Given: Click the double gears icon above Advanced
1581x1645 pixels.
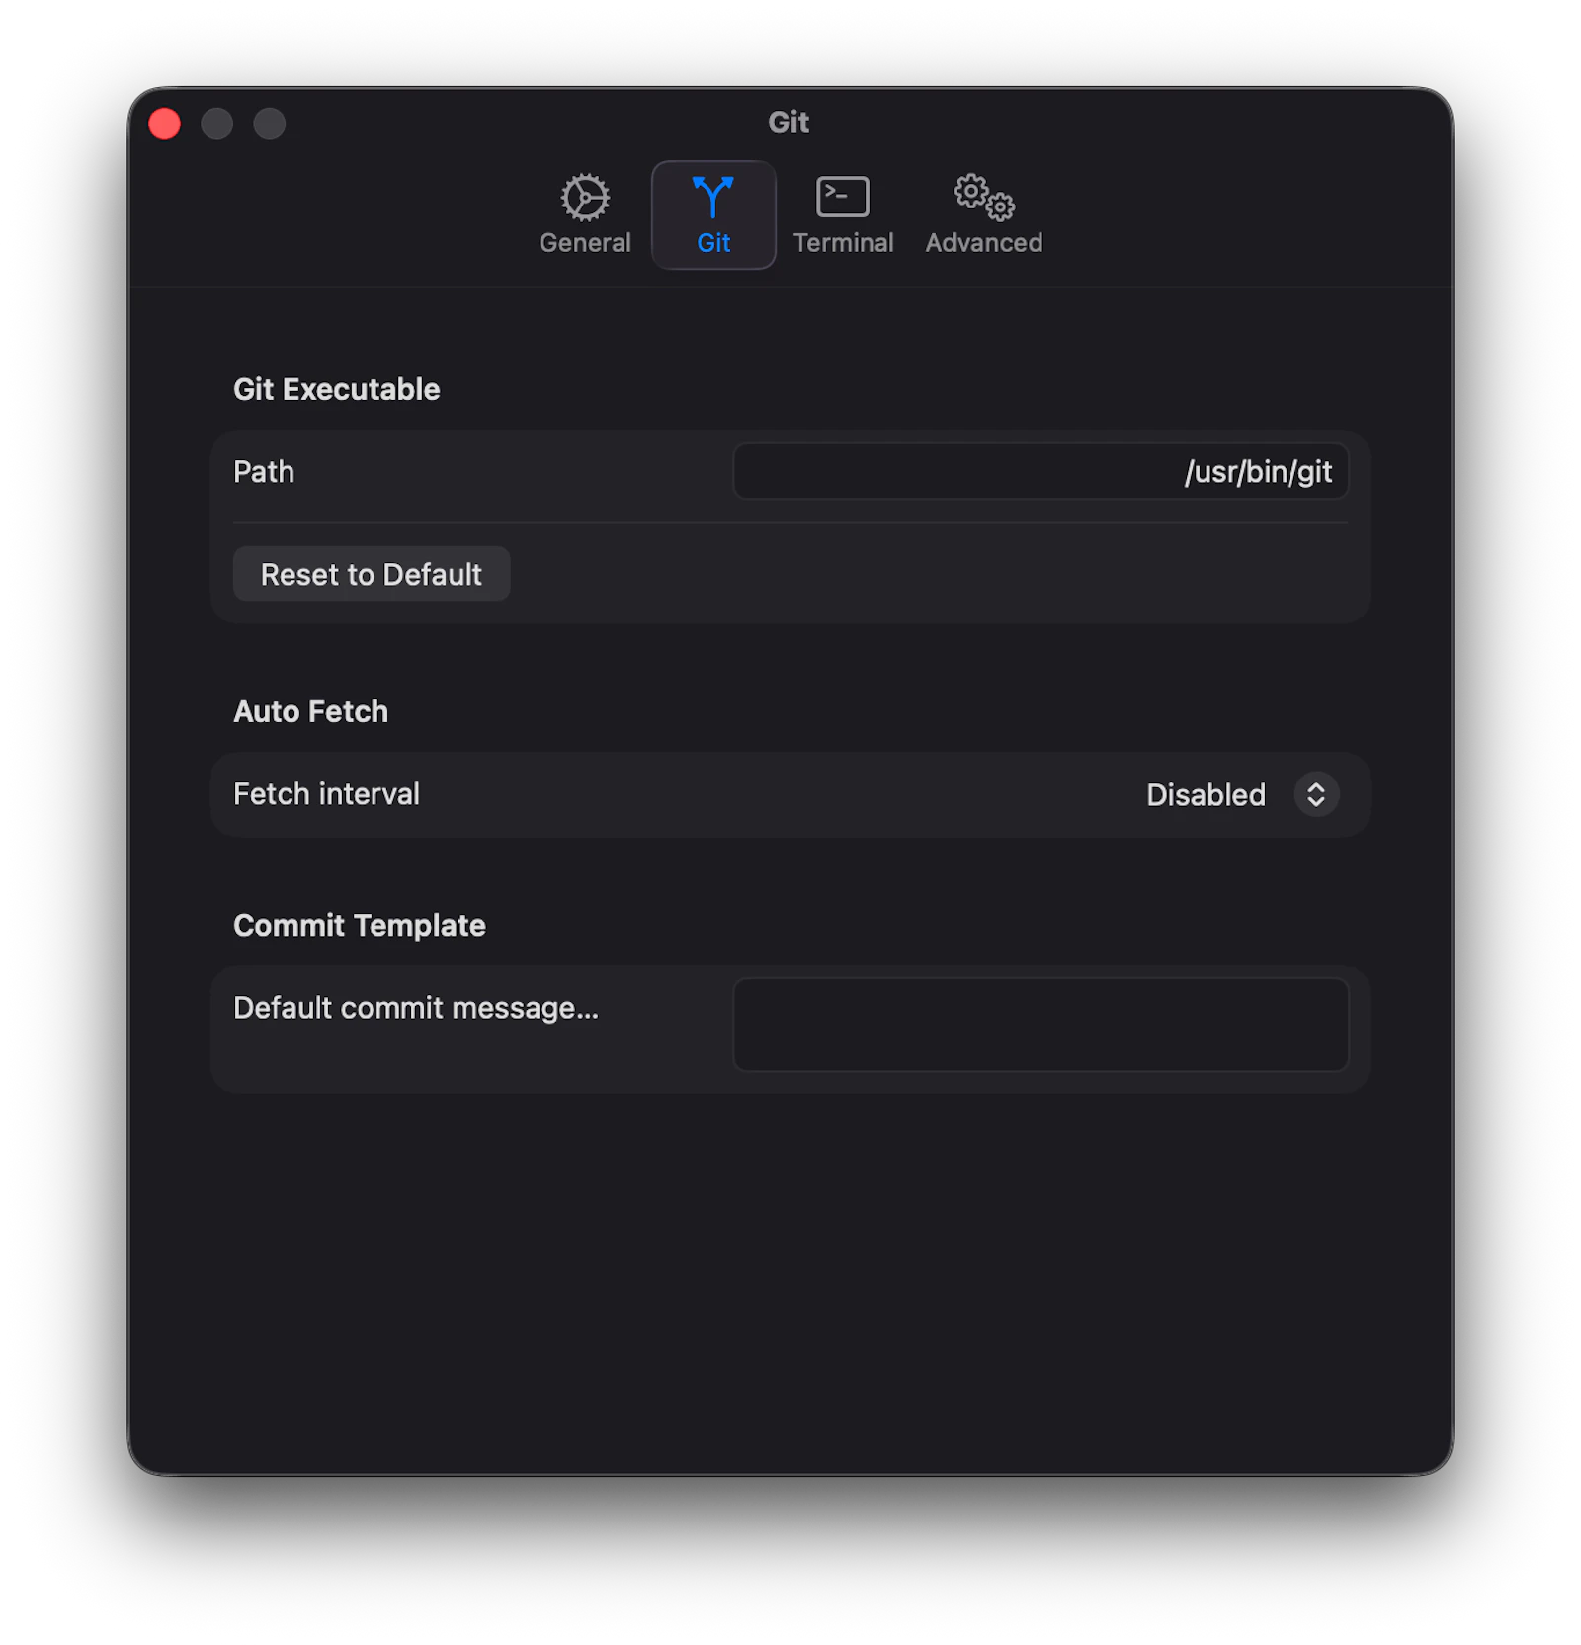Looking at the screenshot, I should point(982,198).
